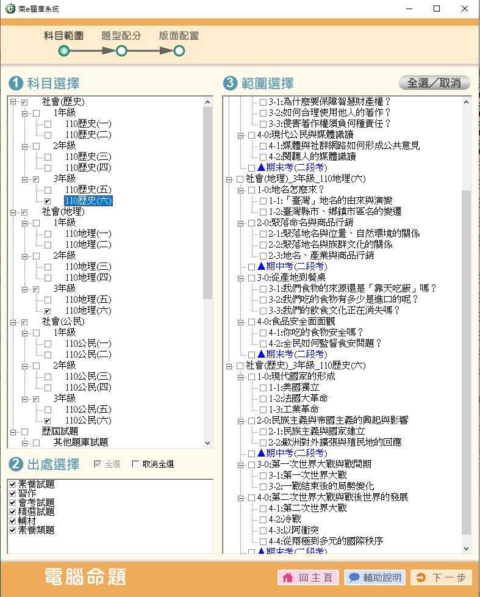Click the step circle under 題型配分
Viewport: 480px width, 597px height.
(121, 51)
